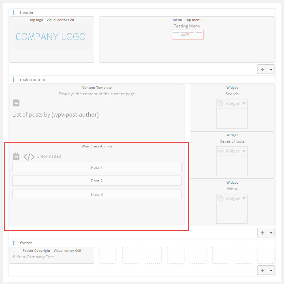This screenshot has height=284, width=284.
Task: Add a row below header with plus
Action: 263,69
